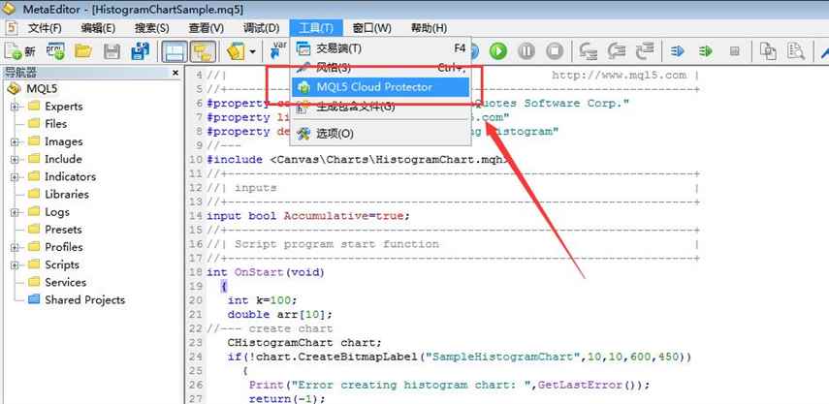Viewport: 829px width, 404px height.
Task: Start debugging with the green play button
Action: (x=497, y=51)
